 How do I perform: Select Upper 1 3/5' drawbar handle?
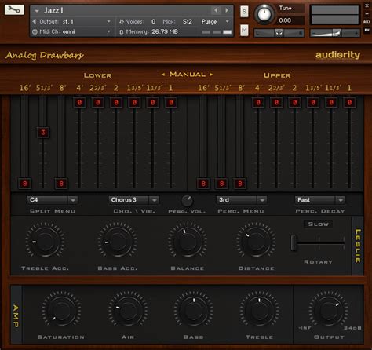point(313,102)
